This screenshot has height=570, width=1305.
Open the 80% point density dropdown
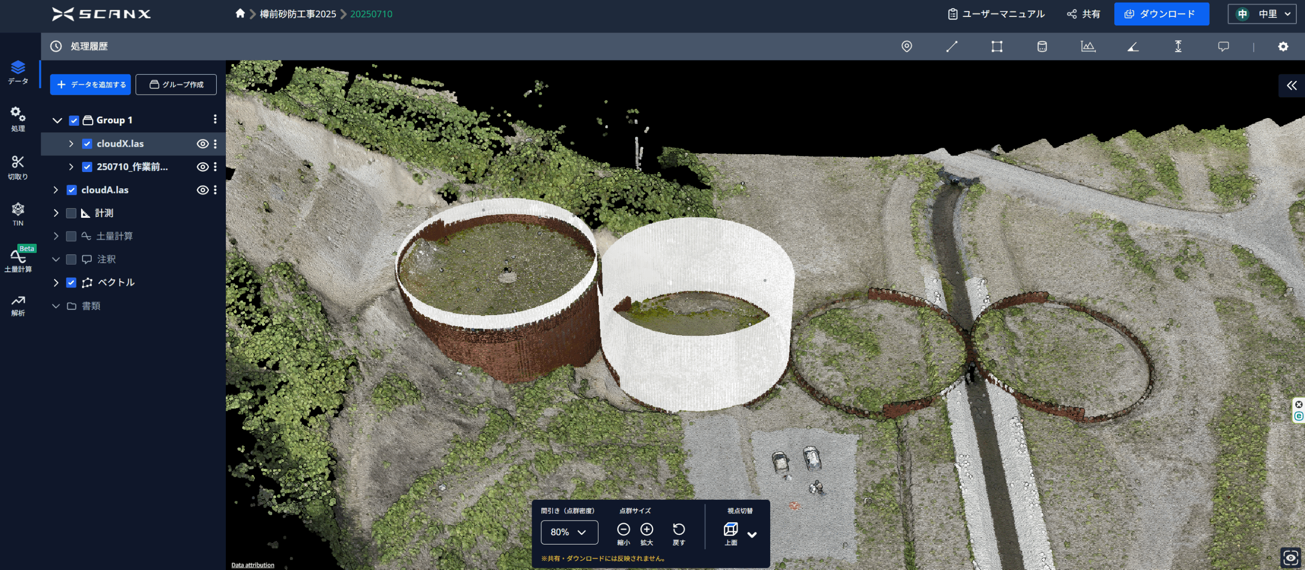(x=569, y=532)
